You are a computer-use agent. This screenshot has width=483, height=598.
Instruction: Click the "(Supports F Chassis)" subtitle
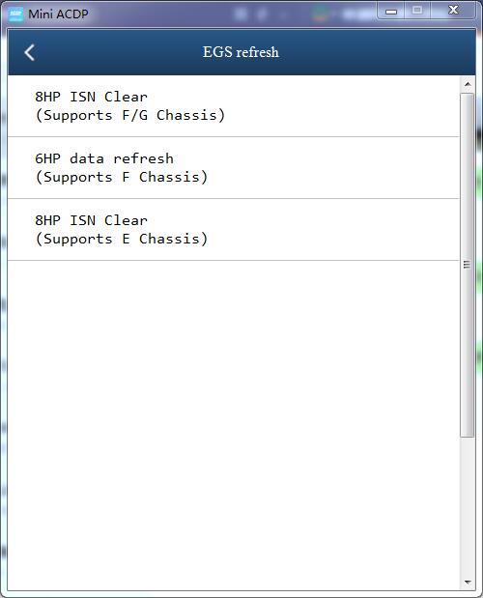pos(122,177)
